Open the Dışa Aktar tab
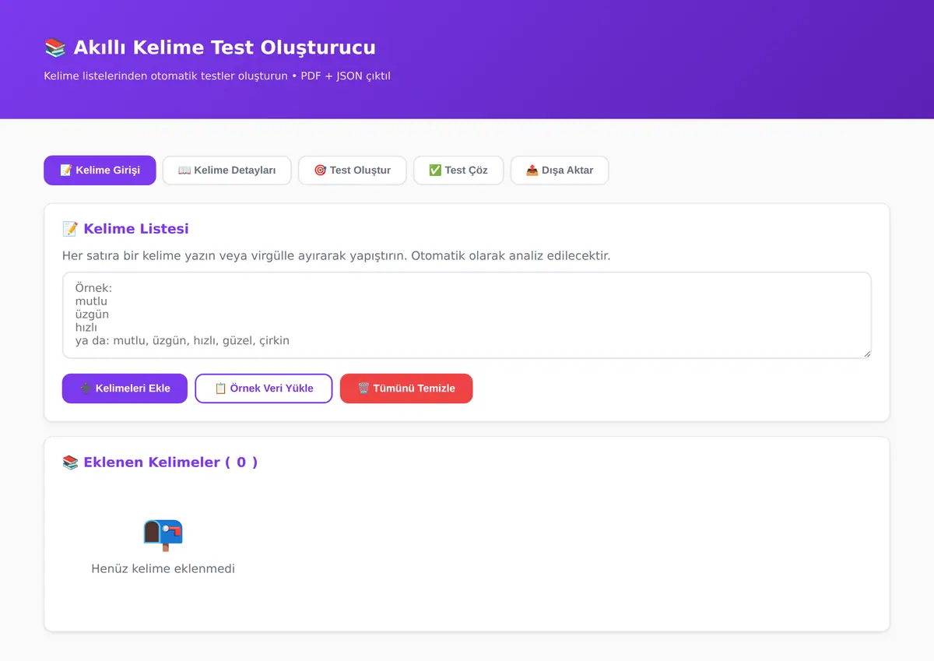Screen dimensions: 934x661 (x=560, y=171)
